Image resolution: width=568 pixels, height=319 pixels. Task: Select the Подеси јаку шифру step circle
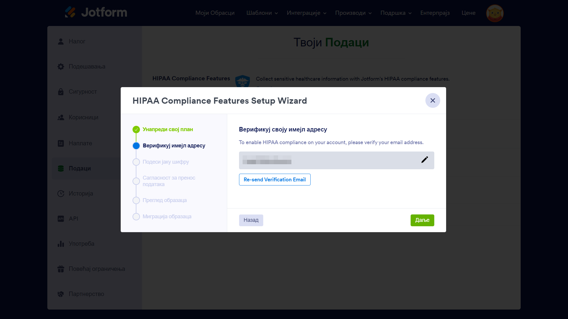(x=136, y=162)
